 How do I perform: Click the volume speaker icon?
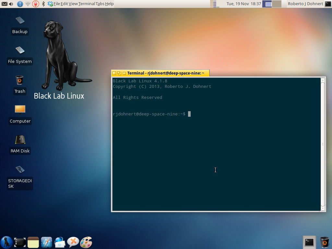tap(11, 4)
